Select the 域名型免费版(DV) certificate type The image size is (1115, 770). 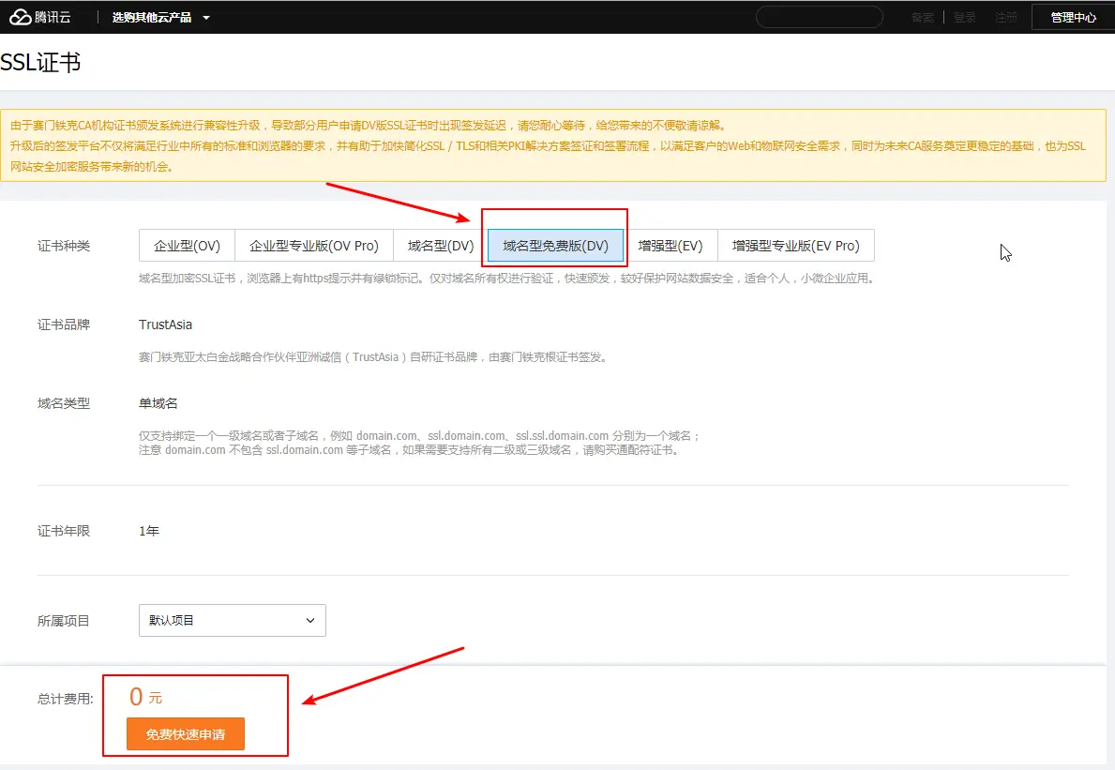555,246
